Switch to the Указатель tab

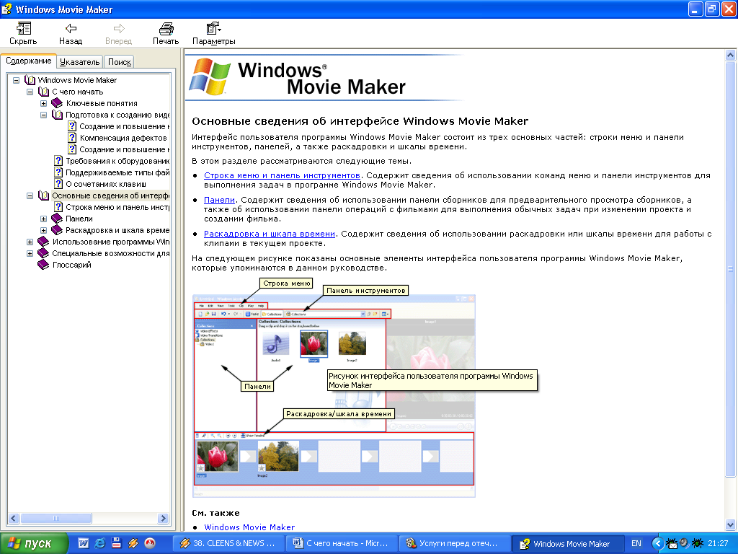click(x=79, y=62)
